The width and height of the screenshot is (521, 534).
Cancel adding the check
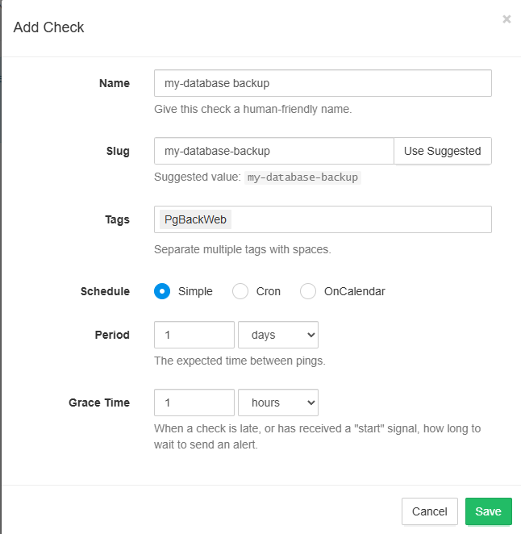pos(429,511)
